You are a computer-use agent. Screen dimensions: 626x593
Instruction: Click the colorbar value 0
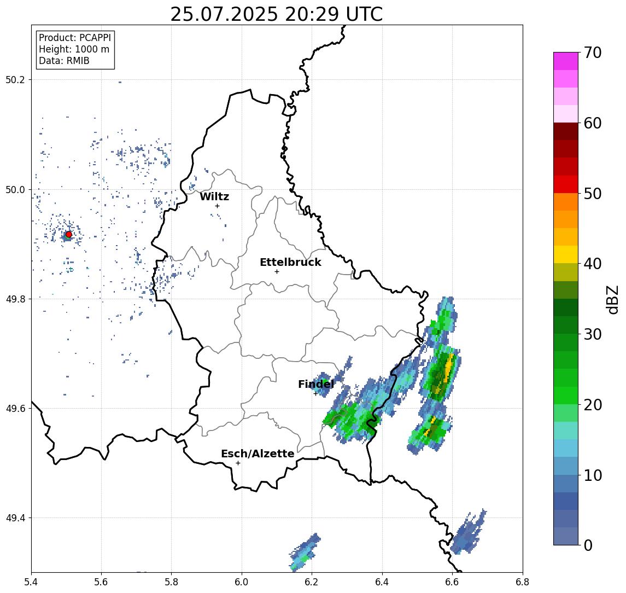click(x=588, y=545)
